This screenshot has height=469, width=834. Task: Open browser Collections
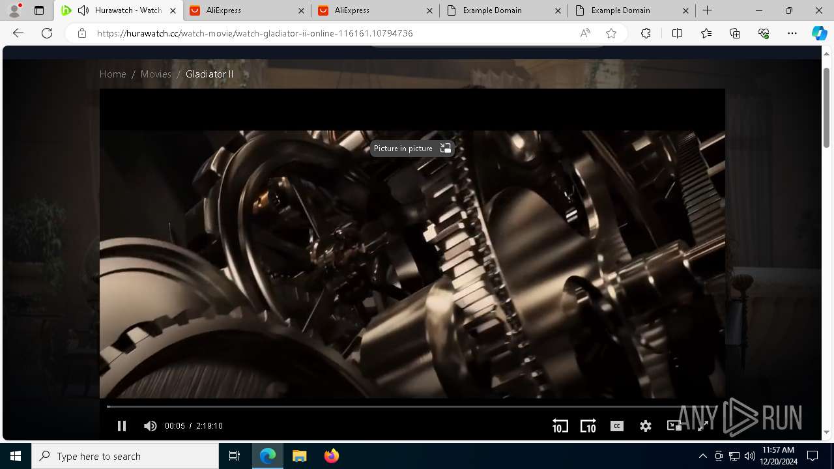pos(735,33)
